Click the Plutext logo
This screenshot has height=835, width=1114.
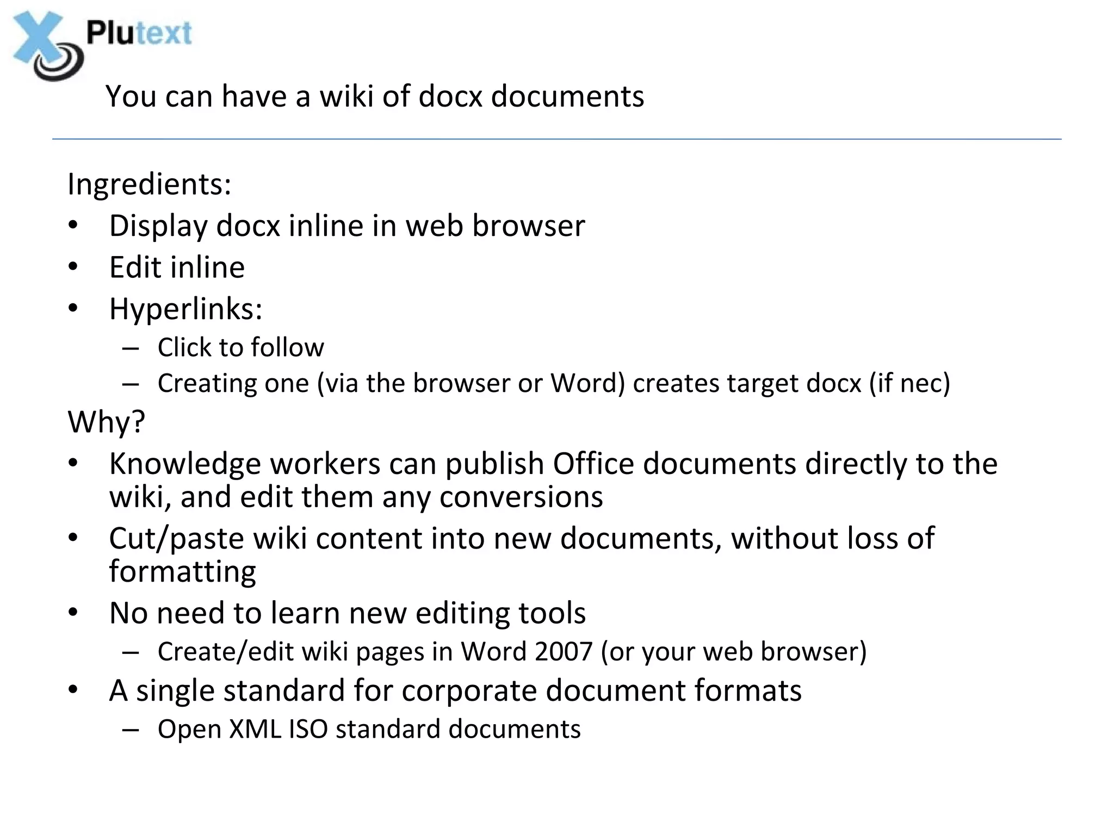[x=102, y=46]
